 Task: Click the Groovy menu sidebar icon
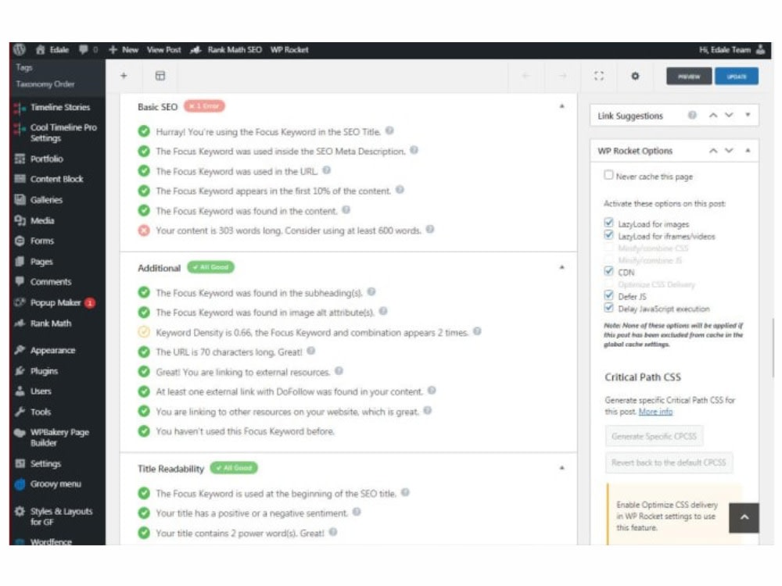pos(20,484)
